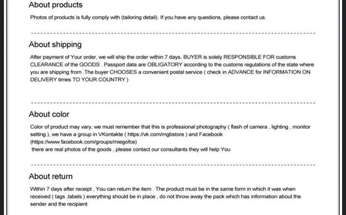
Task: Click the About shipping heading
Action: pos(55,45)
